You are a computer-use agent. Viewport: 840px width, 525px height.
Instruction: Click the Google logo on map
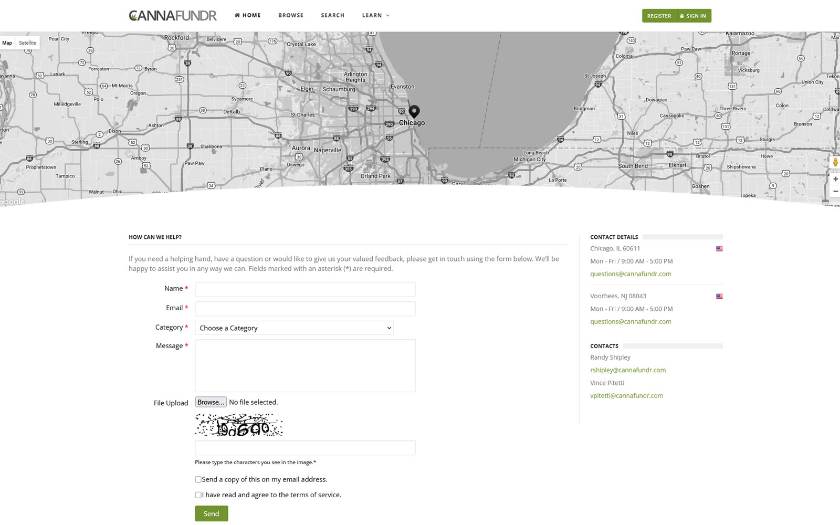click(12, 202)
